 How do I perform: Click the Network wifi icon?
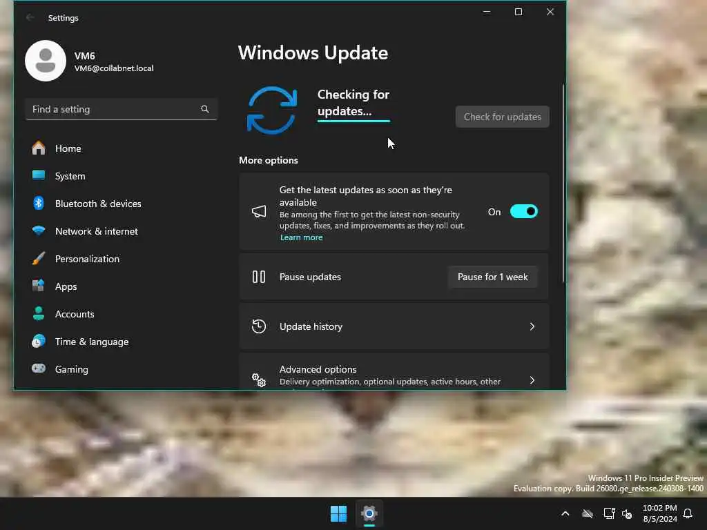pos(39,230)
